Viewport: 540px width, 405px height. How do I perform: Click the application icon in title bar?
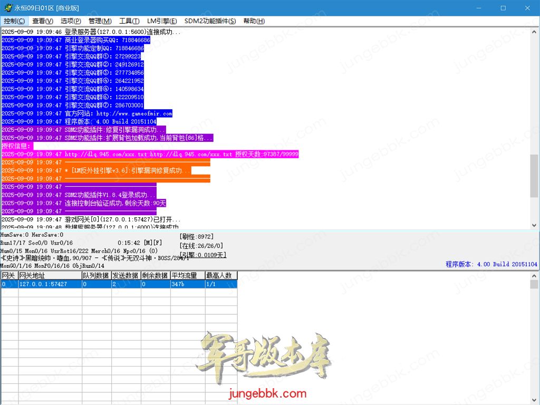[x=7, y=8]
